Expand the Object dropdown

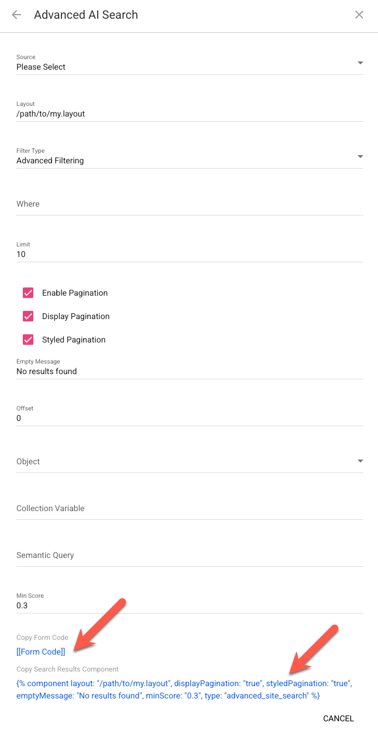tap(360, 461)
